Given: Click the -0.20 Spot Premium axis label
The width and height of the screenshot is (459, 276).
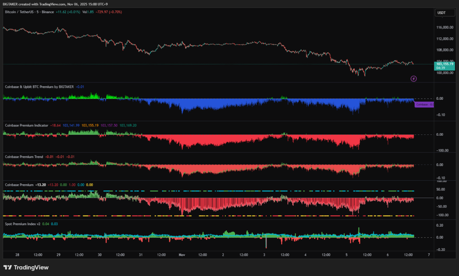Looking at the screenshot, I should pyautogui.click(x=440, y=250).
